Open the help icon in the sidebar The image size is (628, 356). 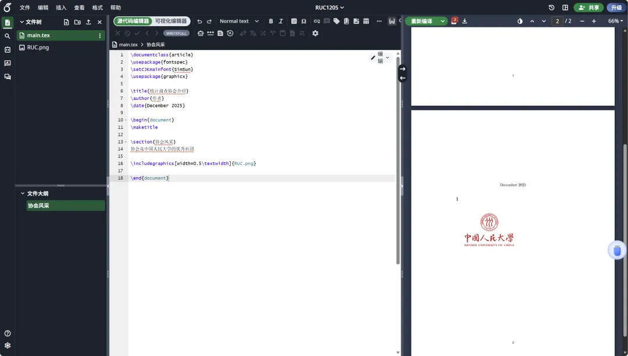[x=7, y=333]
